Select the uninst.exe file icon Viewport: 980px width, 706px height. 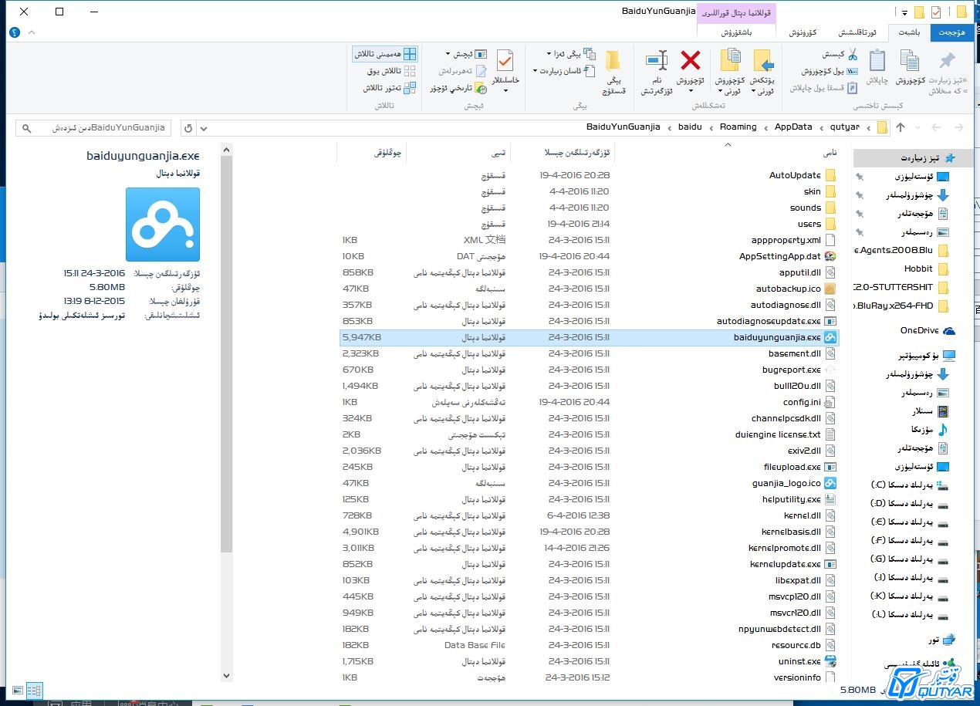pyautogui.click(x=830, y=661)
